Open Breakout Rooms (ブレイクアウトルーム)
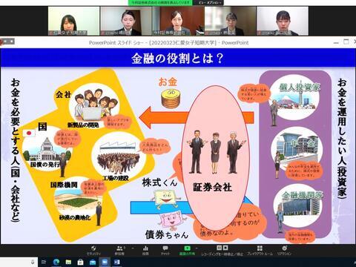 260,250
